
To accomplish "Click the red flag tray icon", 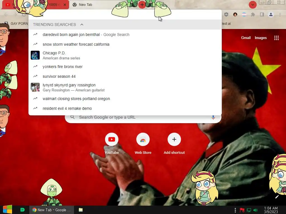I will coord(242,210).
